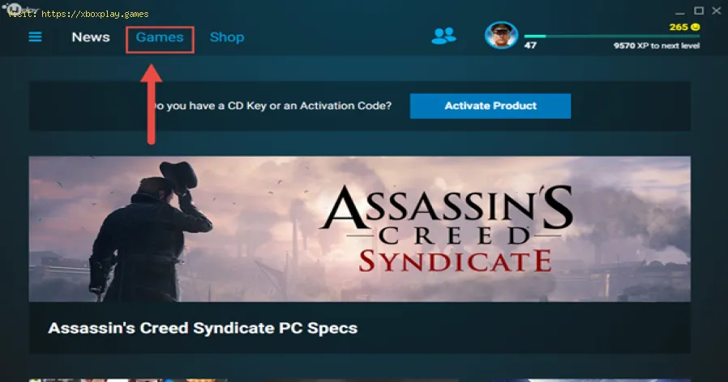Open the Games tab
This screenshot has height=382, width=728.
coord(160,37)
